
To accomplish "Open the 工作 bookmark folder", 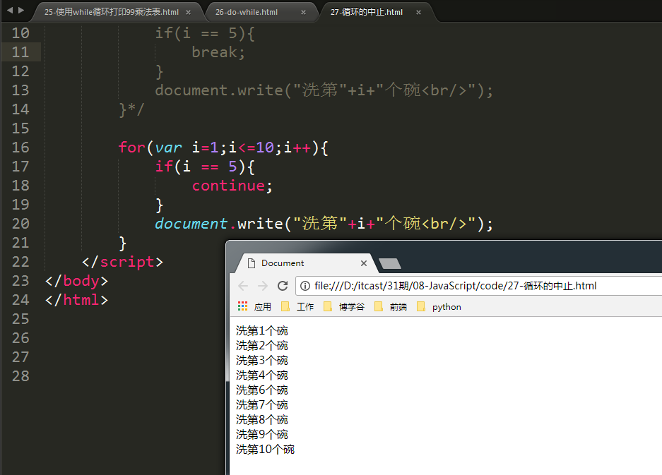I will click(x=297, y=307).
